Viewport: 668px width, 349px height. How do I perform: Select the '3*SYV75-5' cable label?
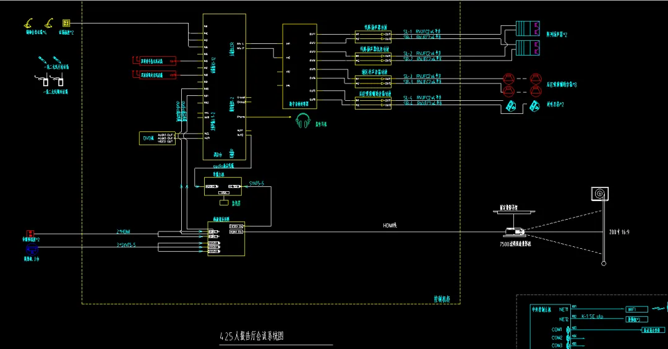pyautogui.click(x=126, y=245)
